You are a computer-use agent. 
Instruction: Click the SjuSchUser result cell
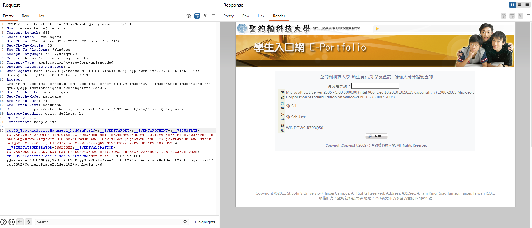pos(380,117)
